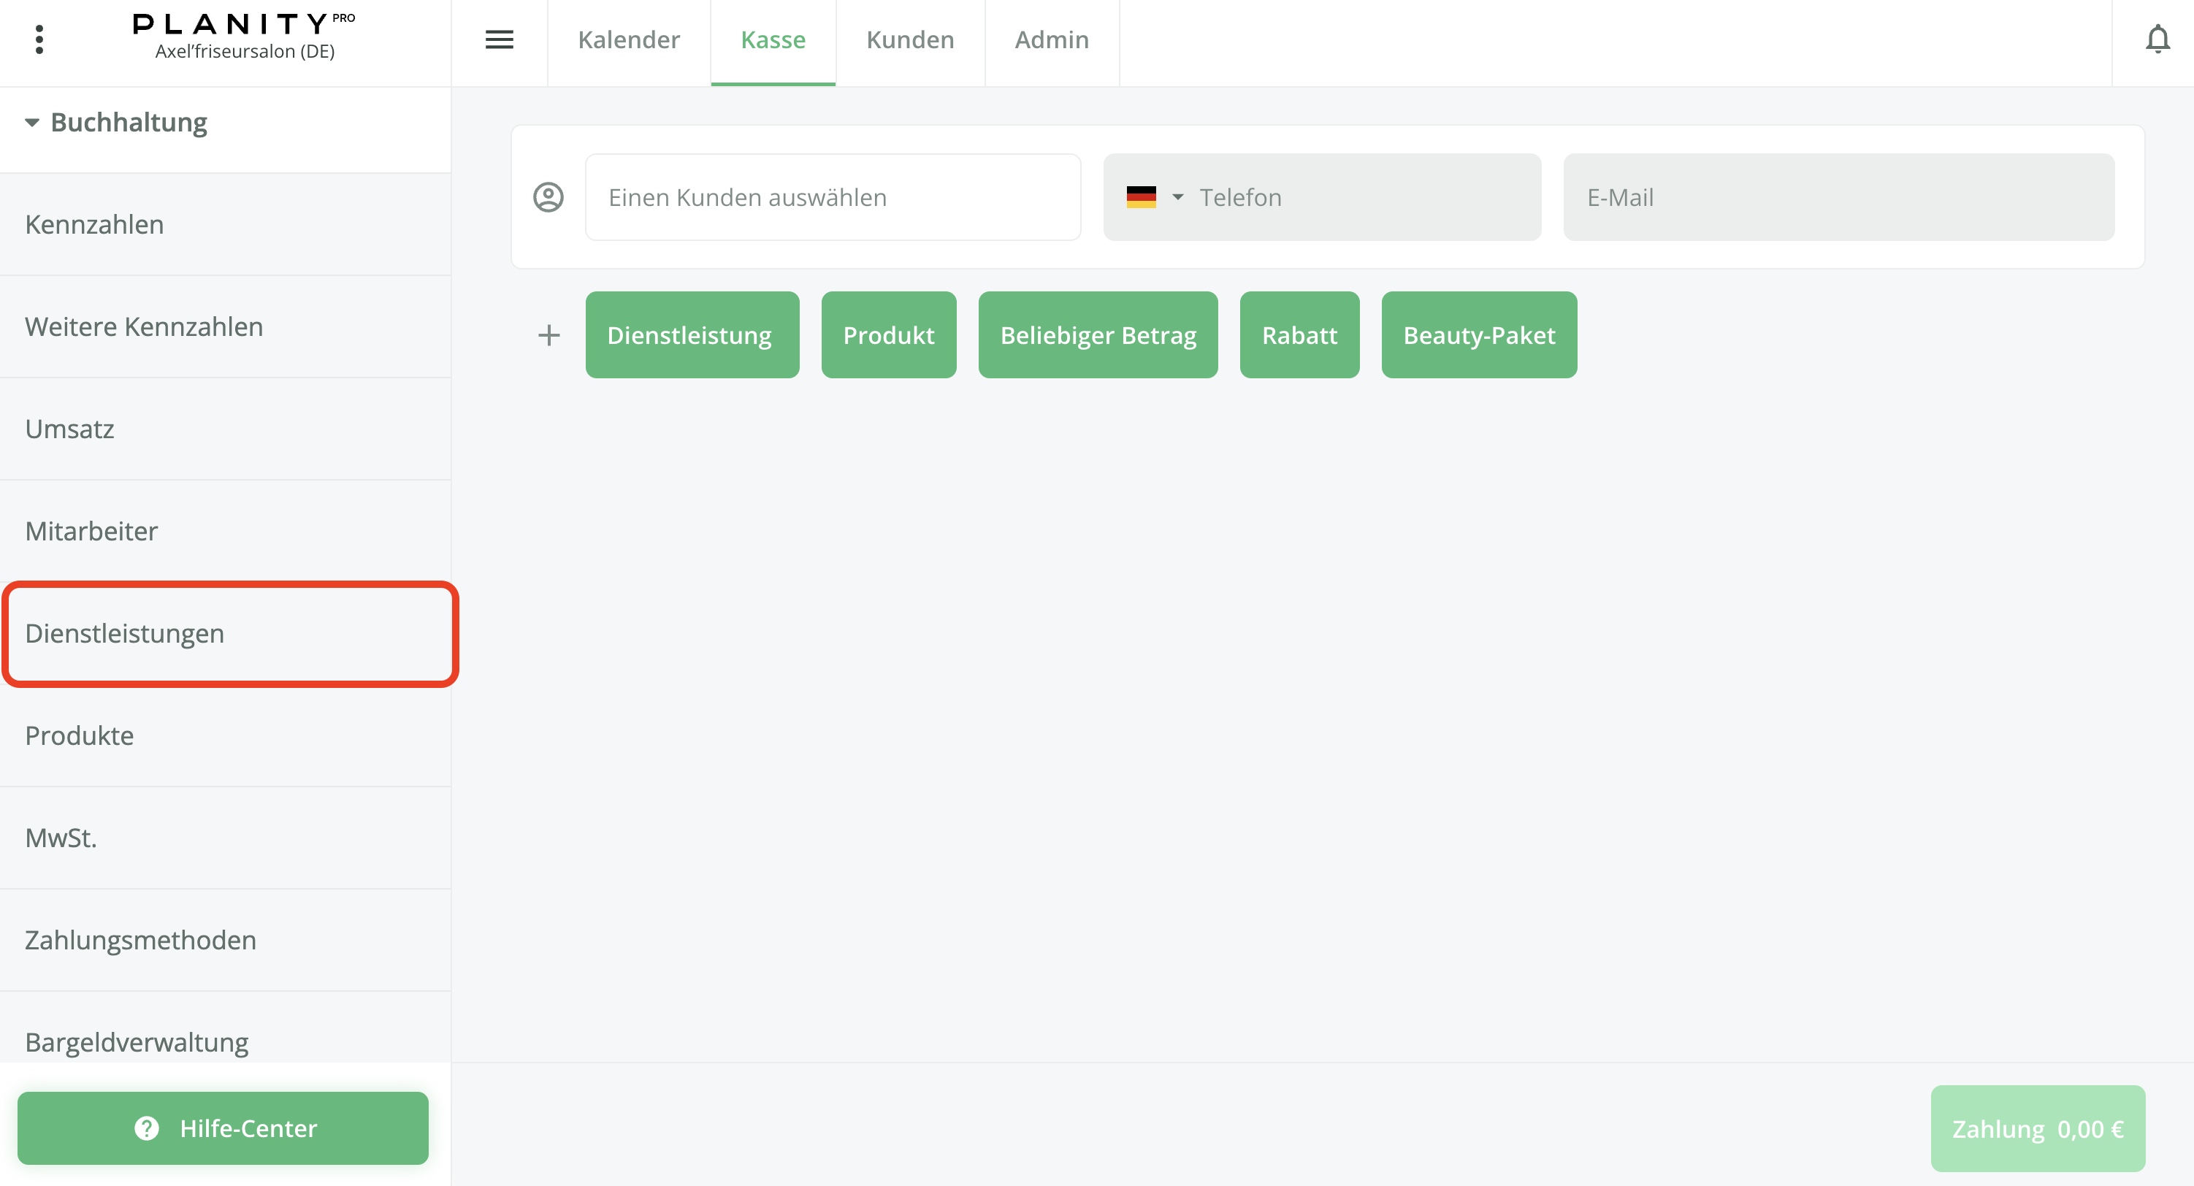
Task: Focus the Einen Kunden auswählen field
Action: point(832,197)
